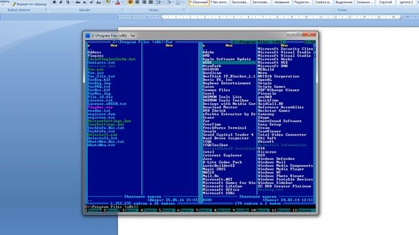Click the Far window title bar icon

[x=88, y=35]
